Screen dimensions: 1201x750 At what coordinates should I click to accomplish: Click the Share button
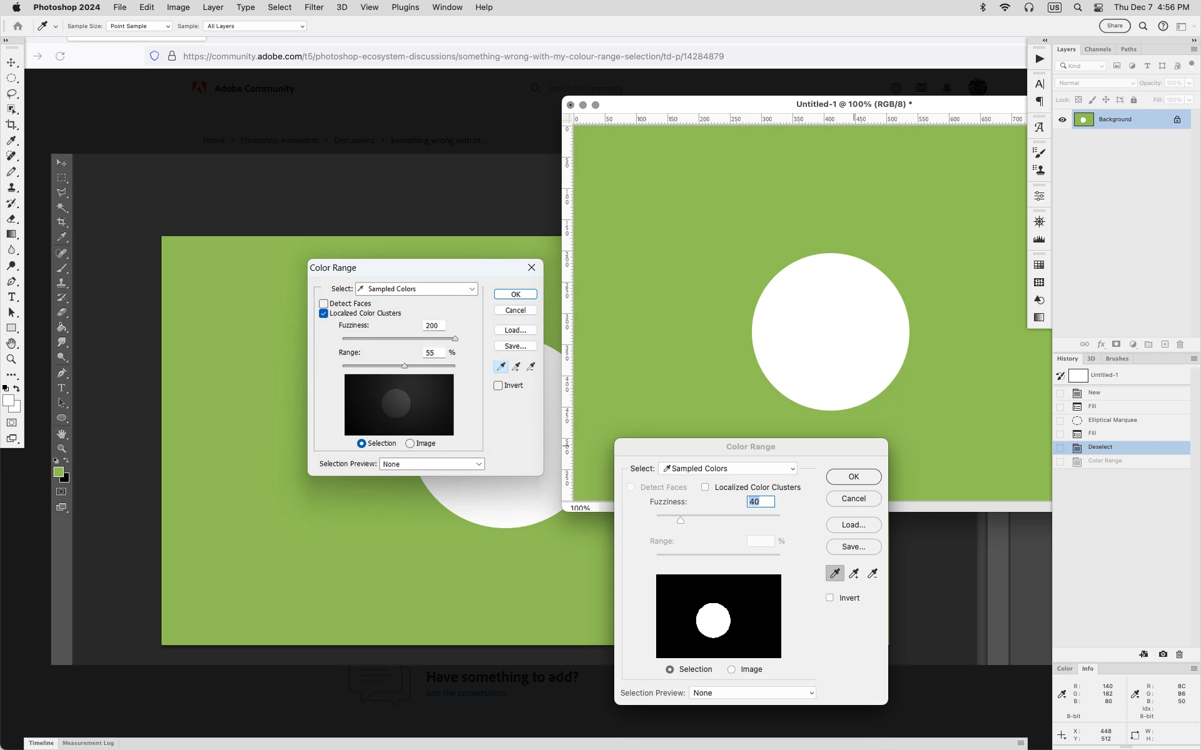tap(1114, 26)
